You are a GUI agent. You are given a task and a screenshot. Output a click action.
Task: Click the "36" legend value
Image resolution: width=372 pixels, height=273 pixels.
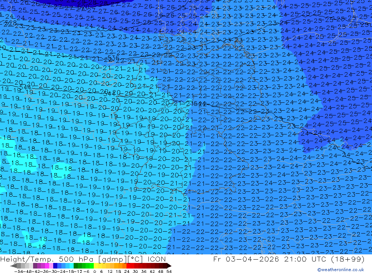(144, 272)
